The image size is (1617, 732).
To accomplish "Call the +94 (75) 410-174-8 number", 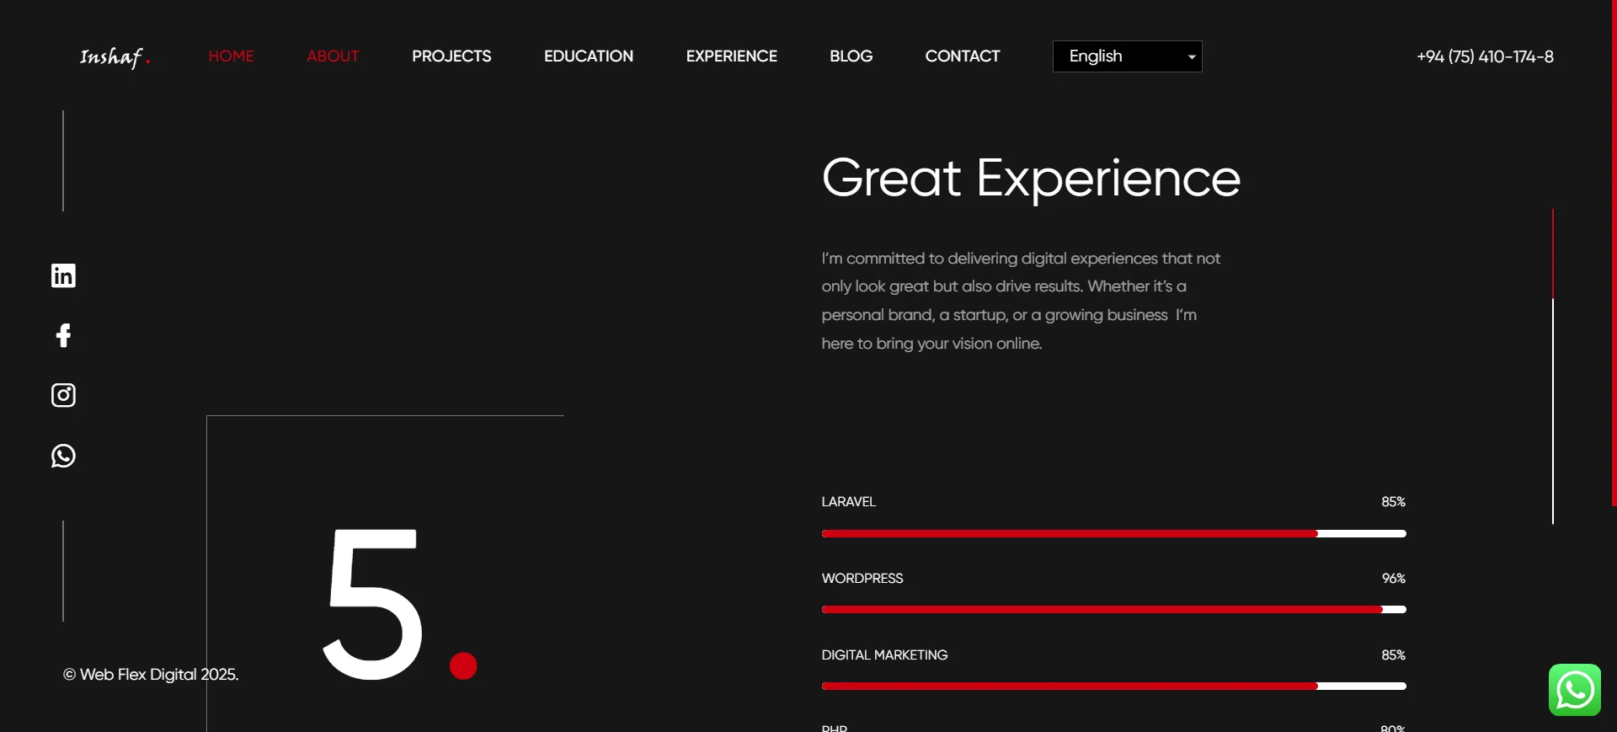I will coord(1485,56).
